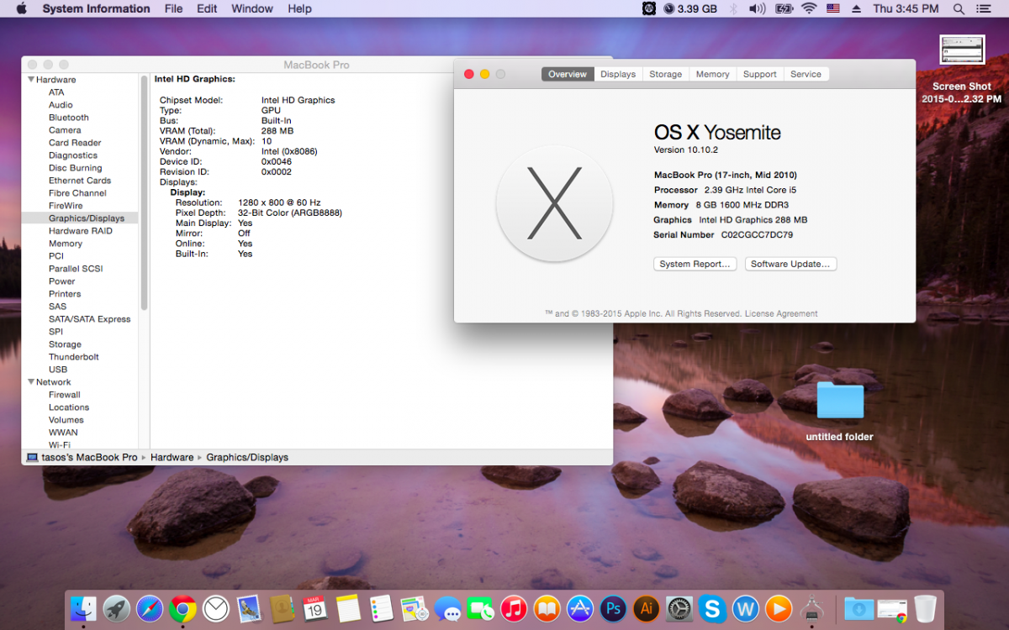Open the volume control in menu bar
The height and width of the screenshot is (630, 1009).
coord(757,9)
